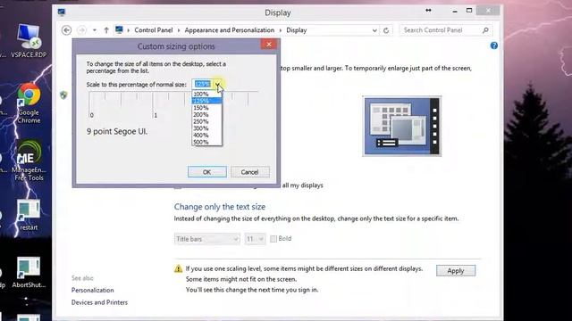The image size is (572, 321).
Task: Click the Forward arrow in Display window
Action: pyautogui.click(x=81, y=30)
